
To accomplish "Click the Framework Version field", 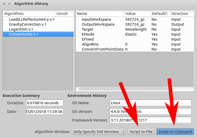I will [150, 120].
